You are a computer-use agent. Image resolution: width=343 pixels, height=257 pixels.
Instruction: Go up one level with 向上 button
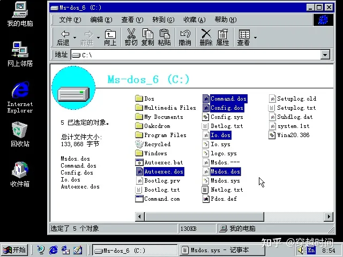(110, 37)
